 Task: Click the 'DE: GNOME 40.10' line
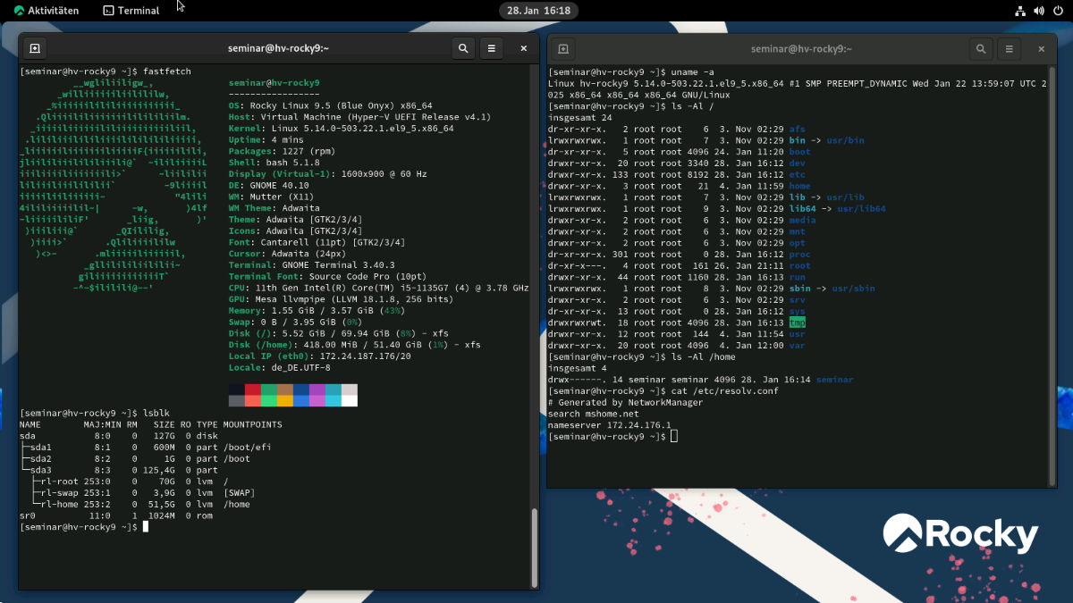267,185
